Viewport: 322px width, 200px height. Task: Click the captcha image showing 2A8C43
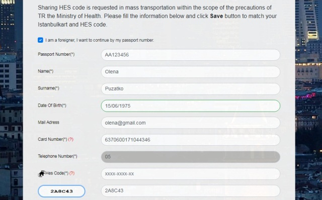61,191
